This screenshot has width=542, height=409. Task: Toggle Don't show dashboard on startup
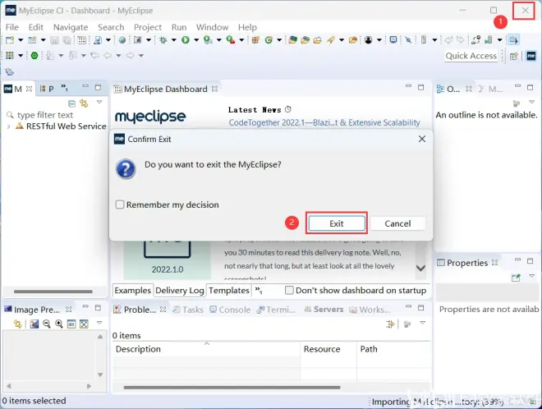point(289,291)
